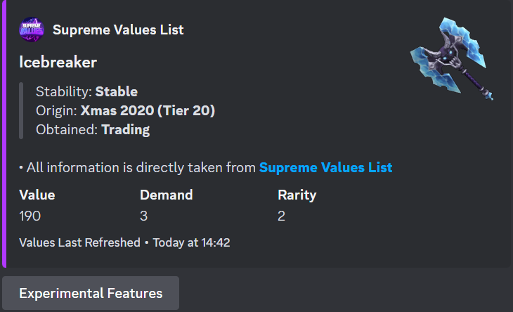Click the Values Last Refreshed footer text
This screenshot has height=312, width=513.
[x=79, y=242]
